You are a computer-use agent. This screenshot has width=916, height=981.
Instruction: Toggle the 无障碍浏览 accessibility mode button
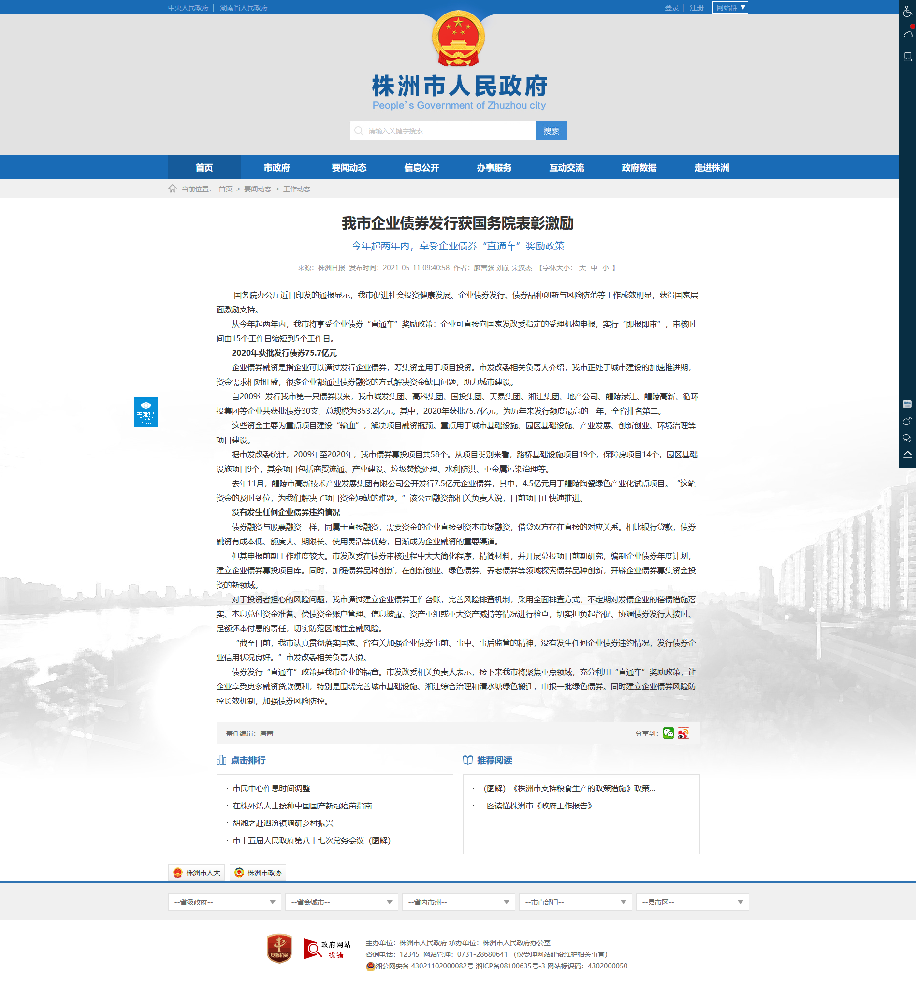pos(145,412)
